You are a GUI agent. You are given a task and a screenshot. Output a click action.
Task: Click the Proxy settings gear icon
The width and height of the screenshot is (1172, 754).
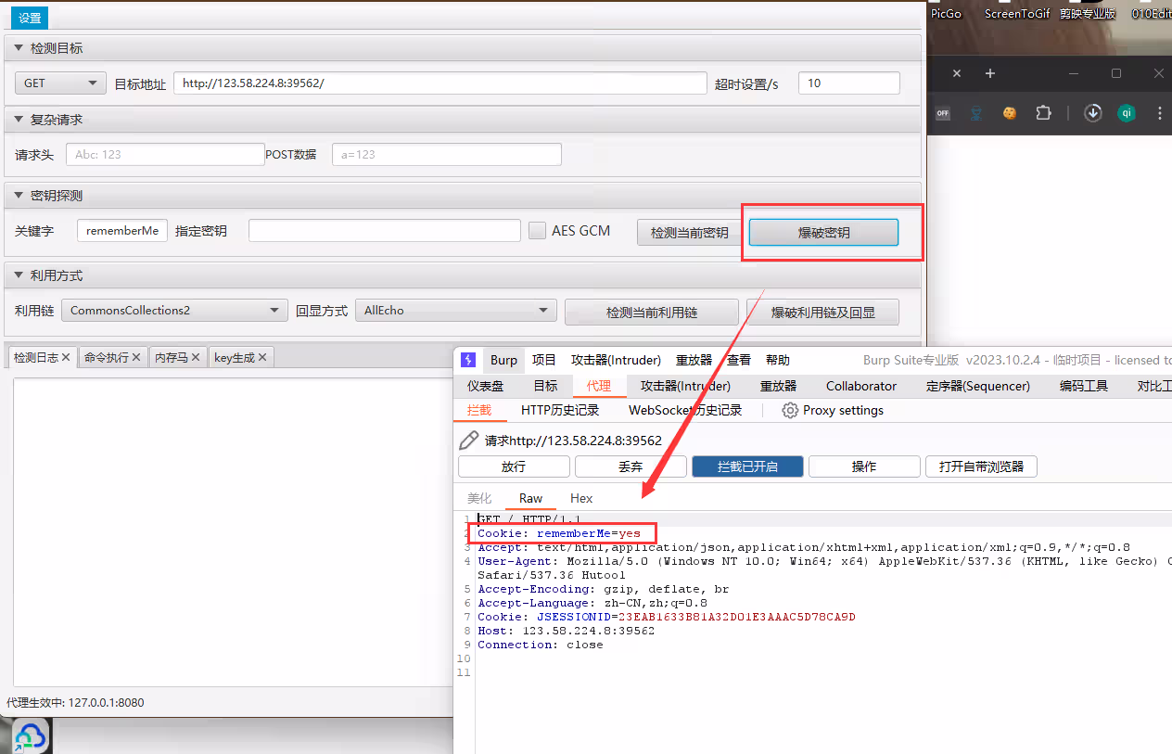click(x=790, y=410)
